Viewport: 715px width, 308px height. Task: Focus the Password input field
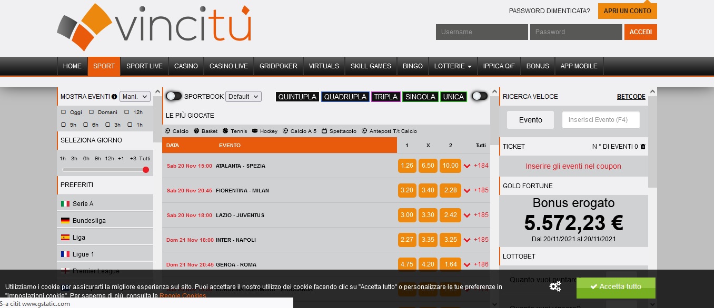click(576, 32)
